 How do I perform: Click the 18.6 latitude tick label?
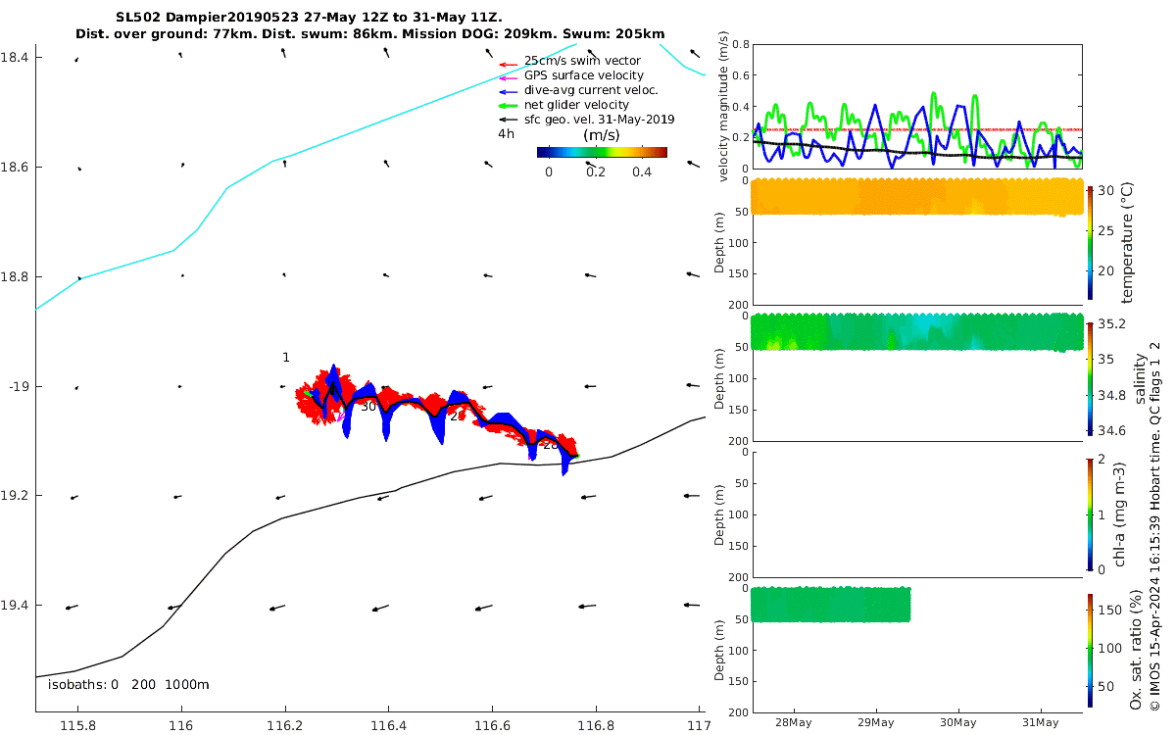click(x=16, y=168)
